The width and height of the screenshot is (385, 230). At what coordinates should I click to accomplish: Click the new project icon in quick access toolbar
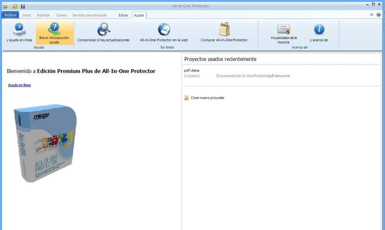point(5,6)
